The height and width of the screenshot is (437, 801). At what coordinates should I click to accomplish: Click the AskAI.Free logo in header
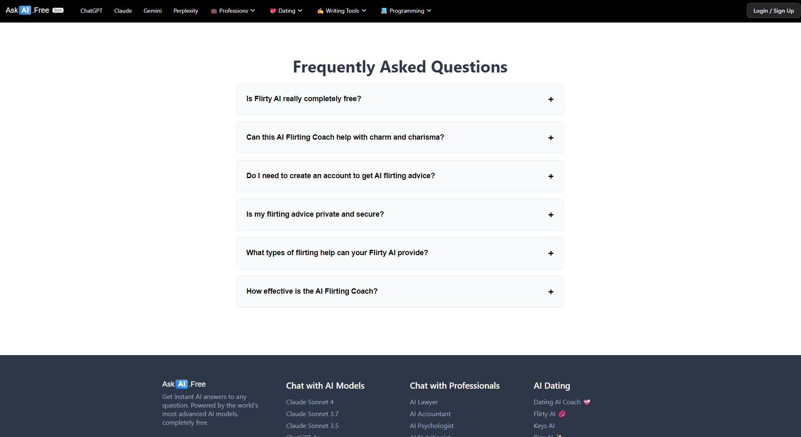click(x=27, y=10)
